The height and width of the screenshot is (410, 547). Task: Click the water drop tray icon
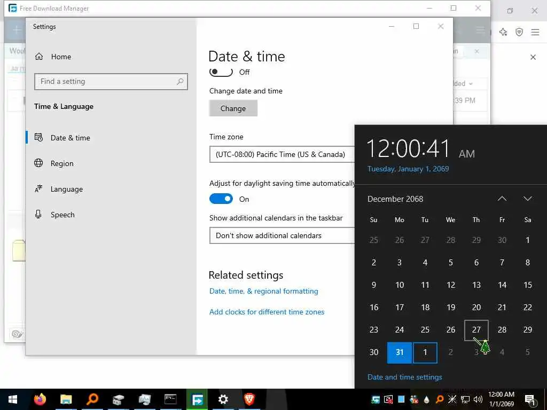coord(427,399)
